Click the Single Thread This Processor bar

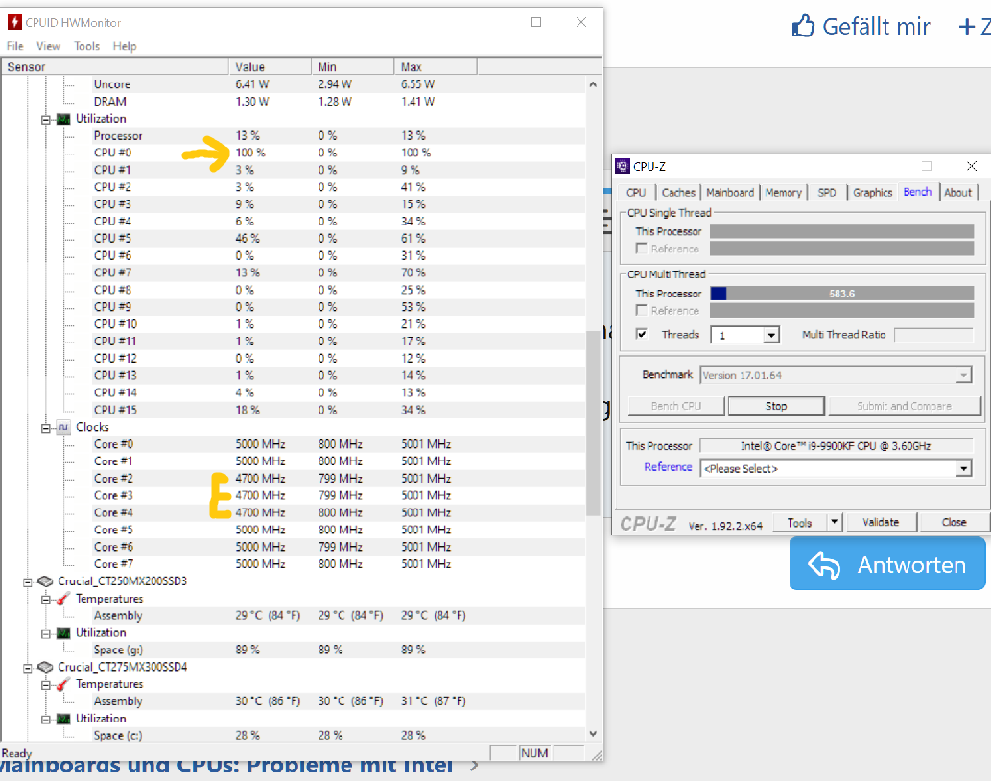842,231
